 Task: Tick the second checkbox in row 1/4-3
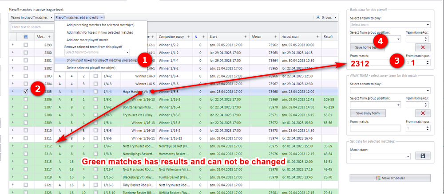[x=95, y=84]
